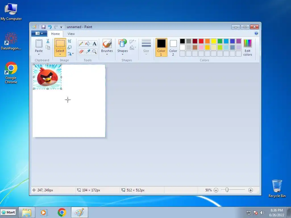The width and height of the screenshot is (291, 218).
Task: Select the Fill with color bucket tool
Action: point(88,43)
